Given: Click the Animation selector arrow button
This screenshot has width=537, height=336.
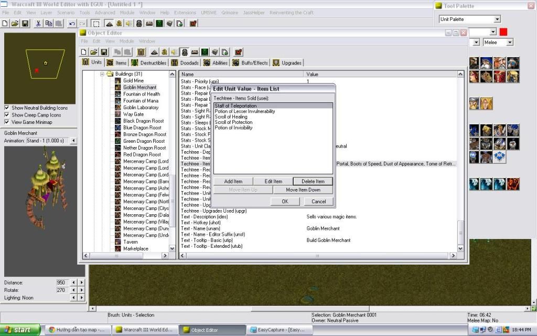Looking at the screenshot, I should tap(73, 141).
